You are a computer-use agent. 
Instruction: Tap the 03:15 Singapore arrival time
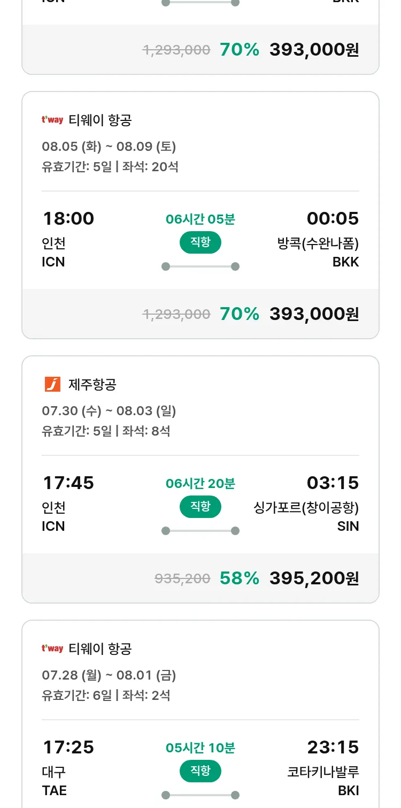333,483
